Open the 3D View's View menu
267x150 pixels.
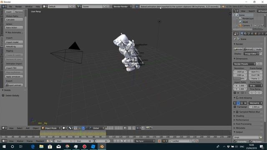[11, 128]
